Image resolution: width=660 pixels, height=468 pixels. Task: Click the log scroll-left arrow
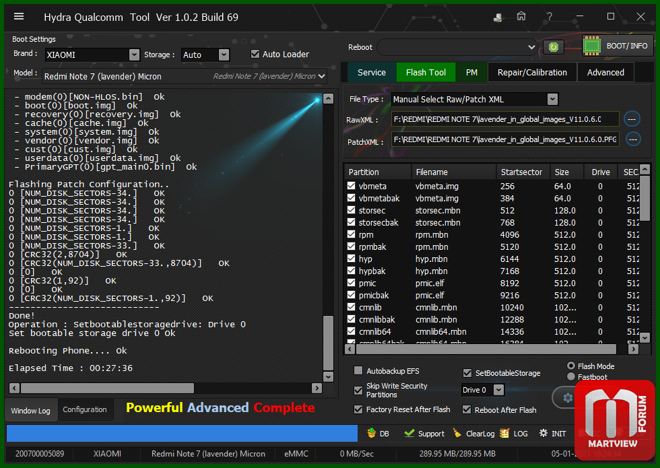[x=14, y=388]
